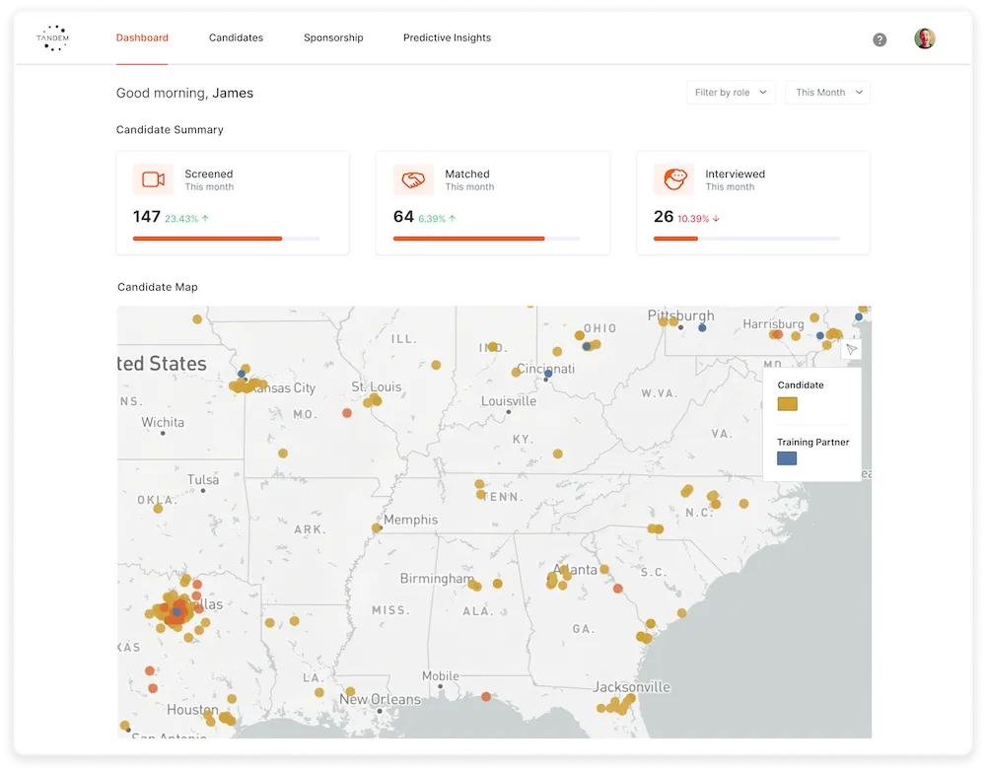The height and width of the screenshot is (772, 986).
Task: Click the yellow Candidate color swatch
Action: [786, 403]
